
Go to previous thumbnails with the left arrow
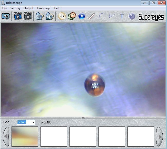click(6, 136)
